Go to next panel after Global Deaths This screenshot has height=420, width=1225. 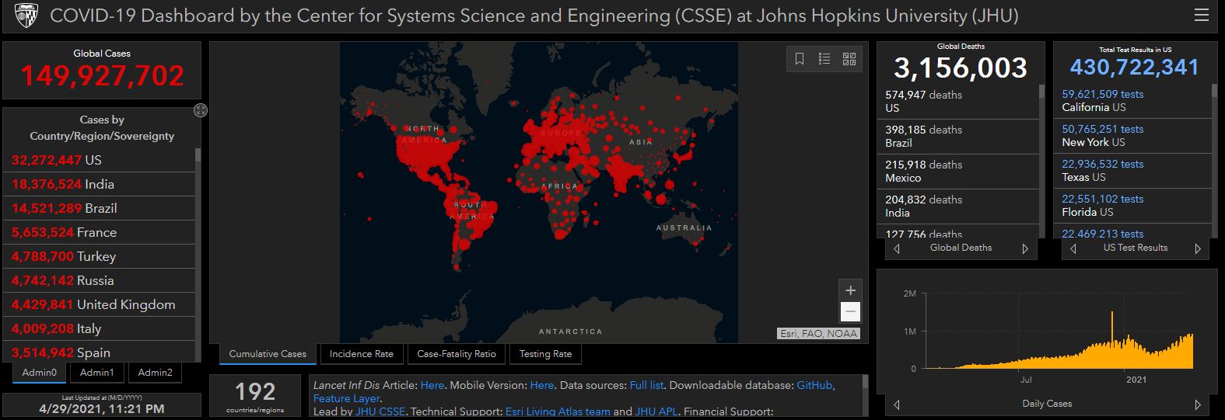[1025, 248]
